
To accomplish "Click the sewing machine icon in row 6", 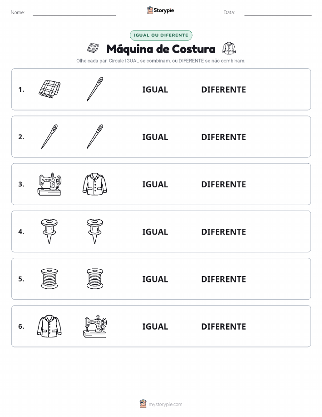I will [95, 326].
